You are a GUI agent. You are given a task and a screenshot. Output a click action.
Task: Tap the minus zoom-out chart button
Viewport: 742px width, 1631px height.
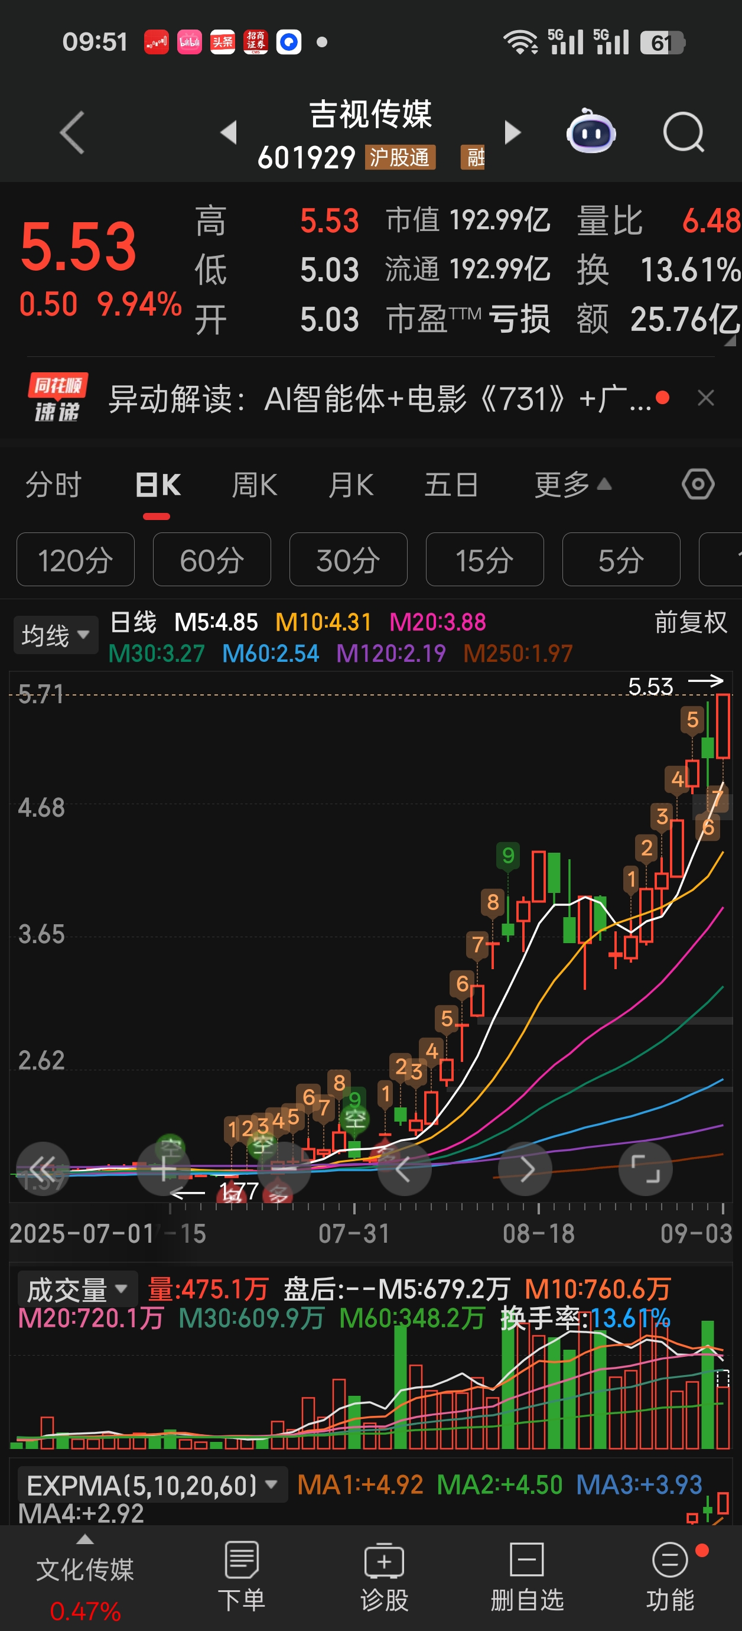(x=284, y=1169)
